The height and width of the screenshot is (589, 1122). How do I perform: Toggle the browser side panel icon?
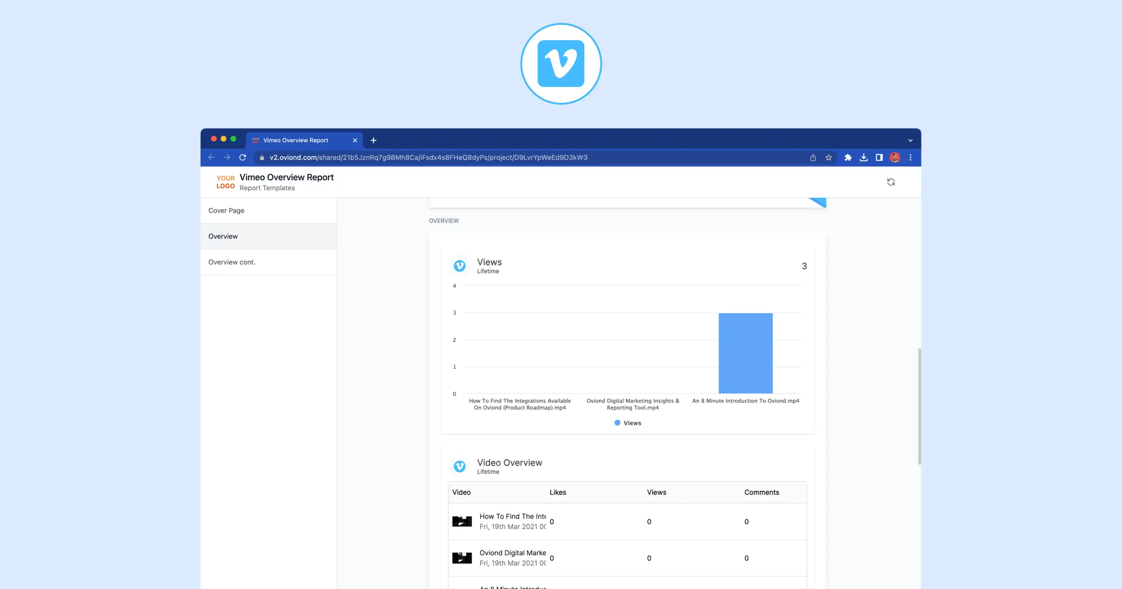[x=879, y=158]
